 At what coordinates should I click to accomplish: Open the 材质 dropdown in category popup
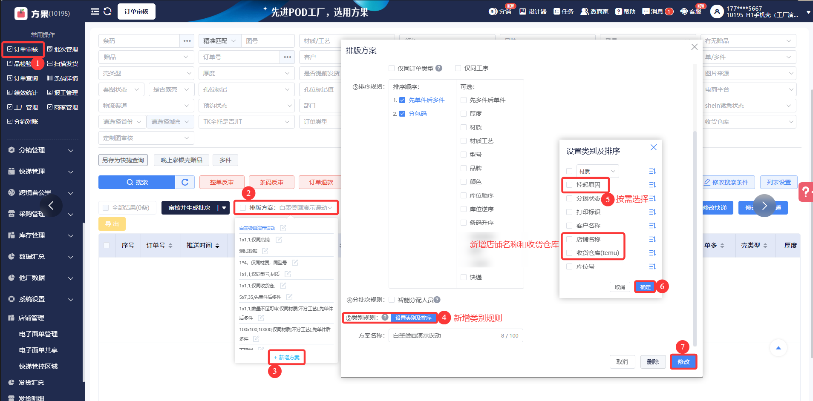(x=597, y=171)
